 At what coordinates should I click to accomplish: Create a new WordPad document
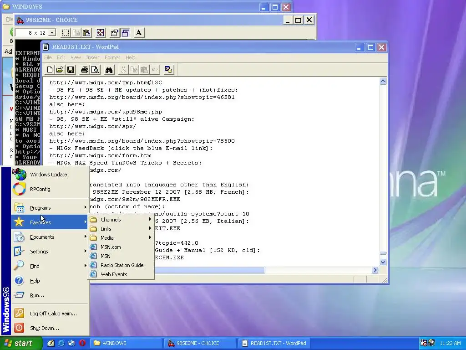pyautogui.click(x=50, y=70)
